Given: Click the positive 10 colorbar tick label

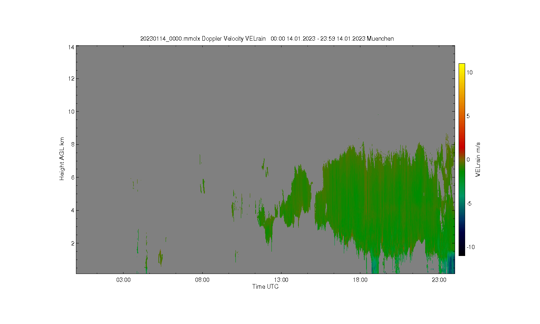Looking at the screenshot, I should [470, 72].
